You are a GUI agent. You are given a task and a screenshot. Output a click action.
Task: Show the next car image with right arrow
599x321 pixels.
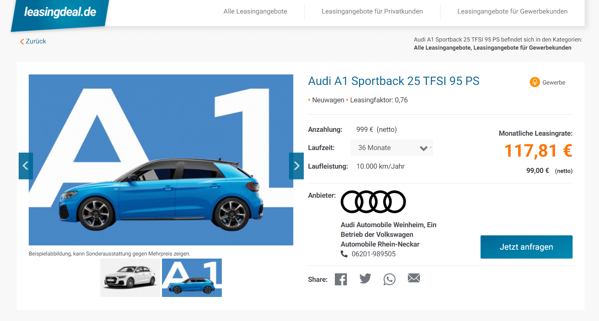click(x=296, y=166)
